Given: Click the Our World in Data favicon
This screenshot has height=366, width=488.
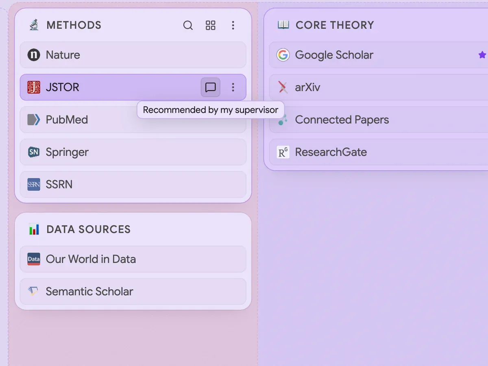Looking at the screenshot, I should (34, 259).
